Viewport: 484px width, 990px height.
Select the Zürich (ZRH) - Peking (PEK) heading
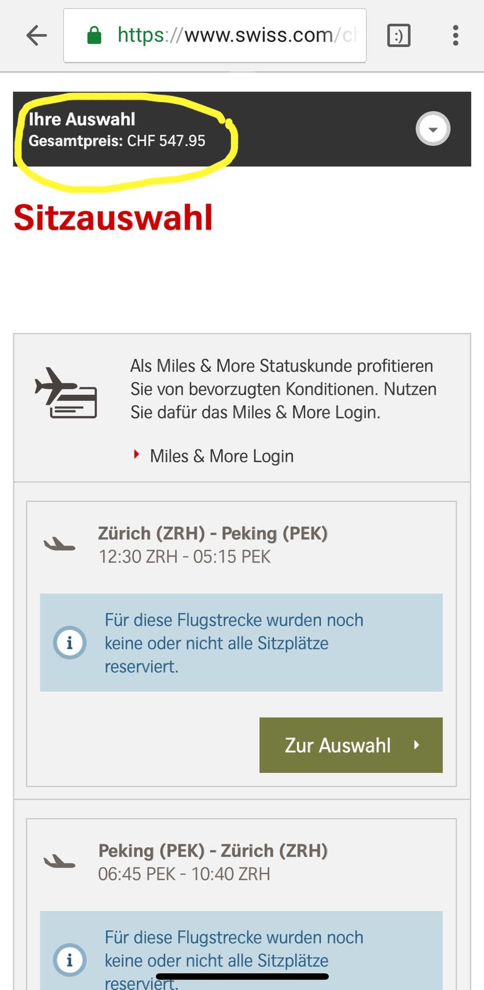213,533
